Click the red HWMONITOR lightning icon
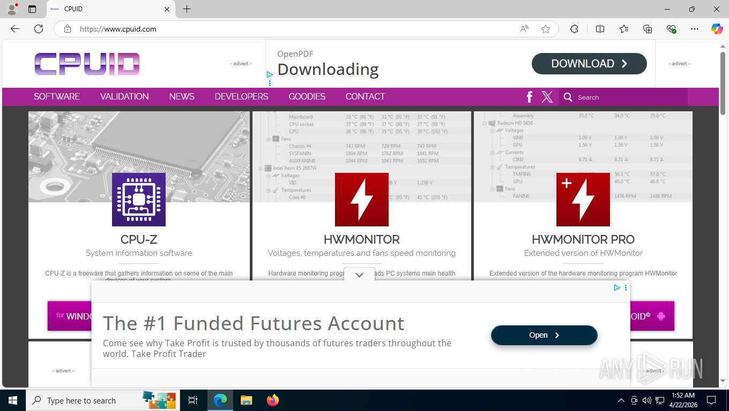 tap(362, 200)
